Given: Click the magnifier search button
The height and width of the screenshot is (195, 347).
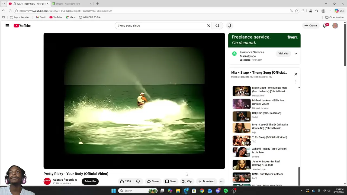Looking at the screenshot, I should click(x=217, y=26).
